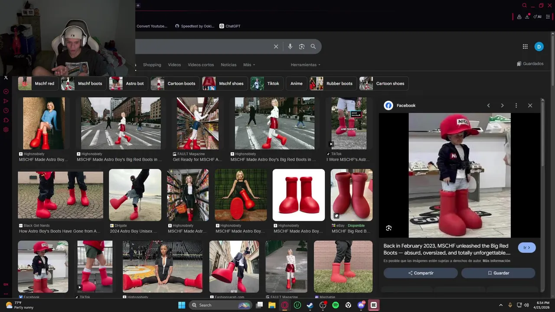555x312 pixels.
Task: Click the Ir visit button
Action: tap(527, 247)
